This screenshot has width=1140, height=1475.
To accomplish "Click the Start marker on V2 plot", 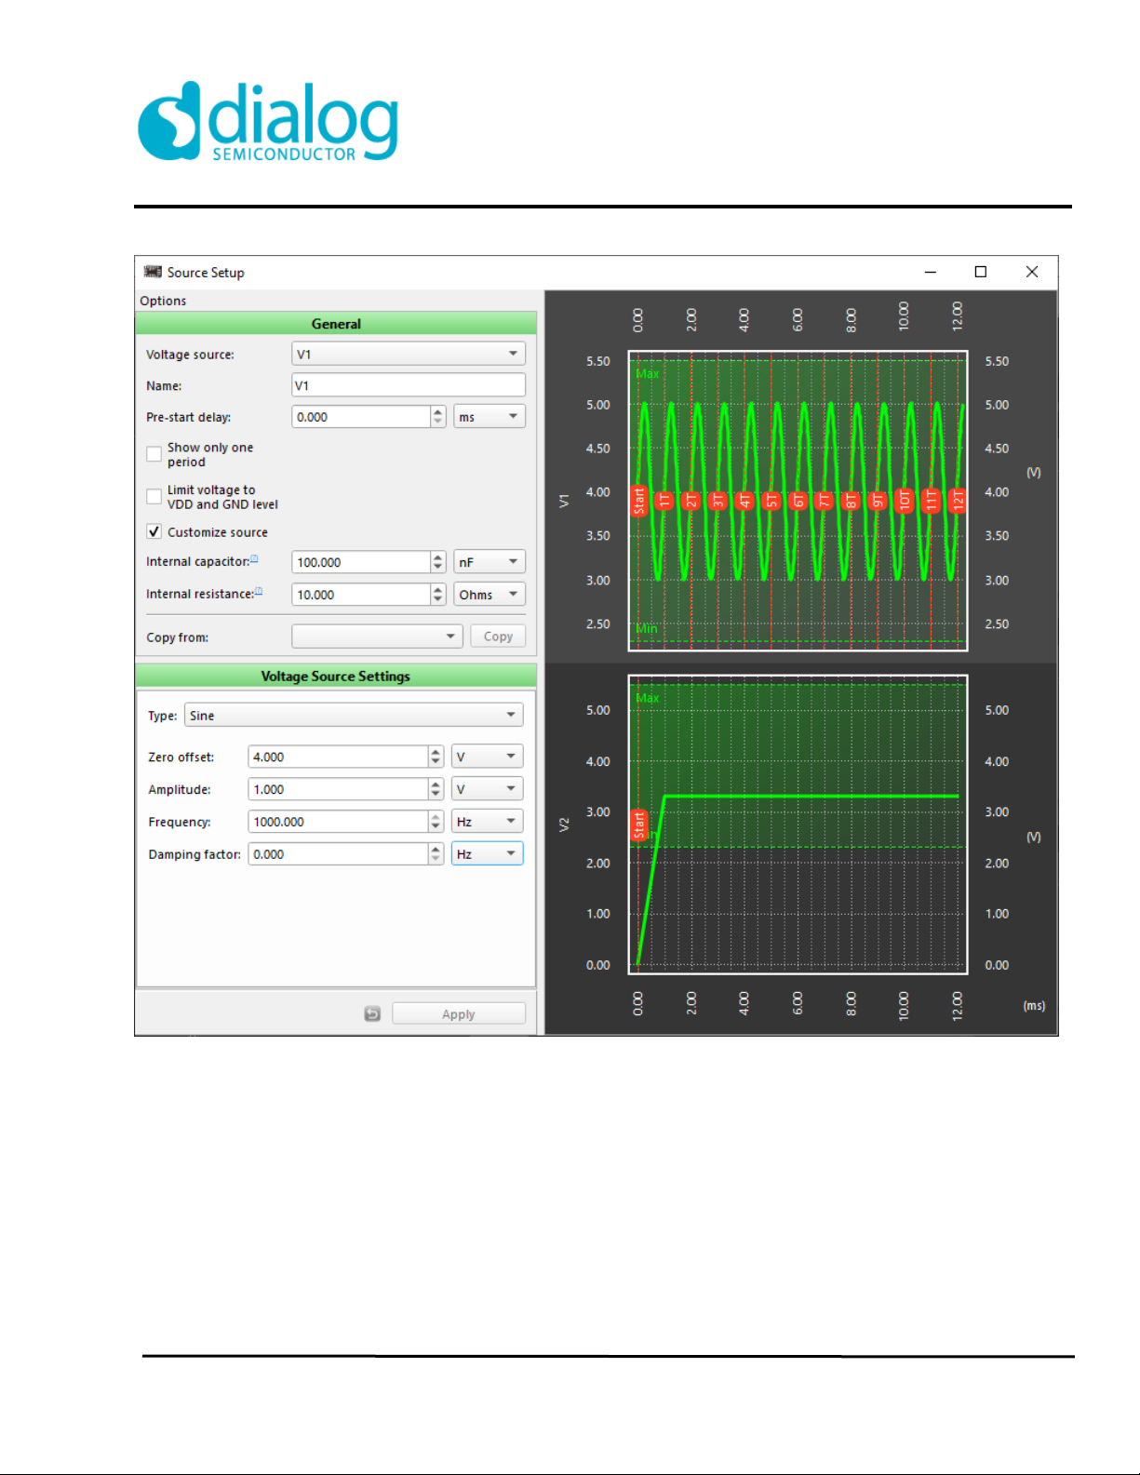I will [x=639, y=825].
